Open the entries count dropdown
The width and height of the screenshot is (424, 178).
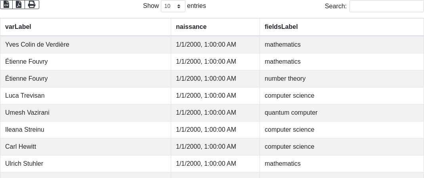pos(173,6)
